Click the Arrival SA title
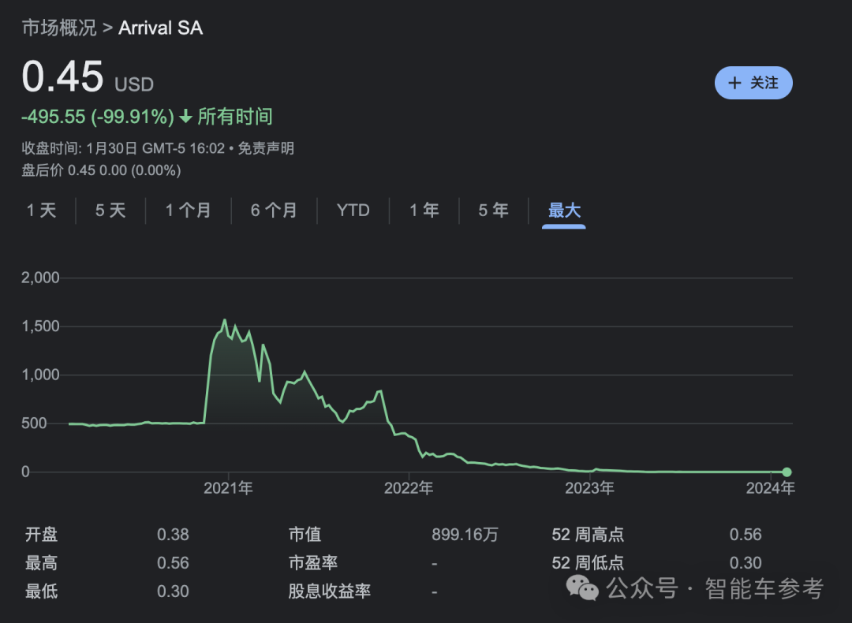Screen dimensions: 852x623 coord(161,28)
